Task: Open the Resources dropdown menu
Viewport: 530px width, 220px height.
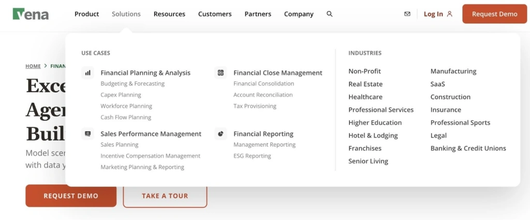Action: [x=169, y=14]
